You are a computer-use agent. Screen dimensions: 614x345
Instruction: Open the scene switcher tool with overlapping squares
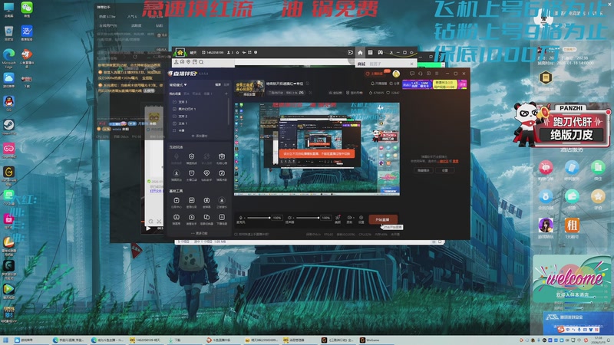(x=206, y=219)
